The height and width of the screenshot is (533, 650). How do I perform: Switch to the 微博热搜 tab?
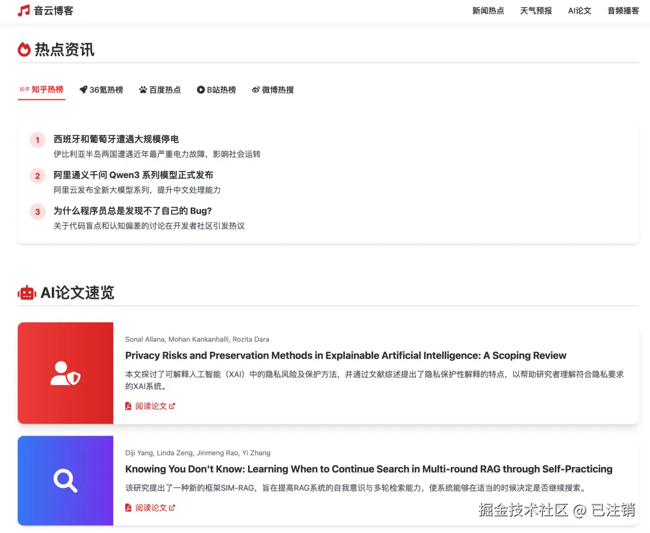(x=273, y=90)
